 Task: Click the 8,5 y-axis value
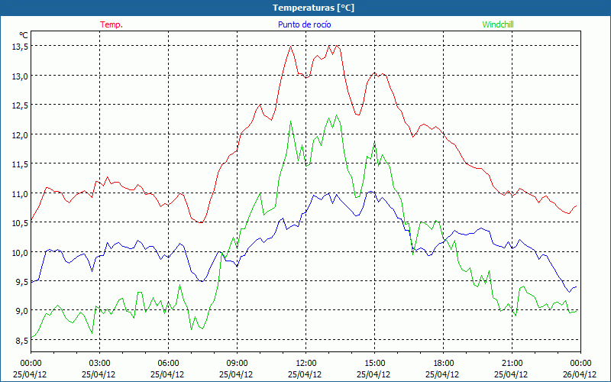(x=21, y=340)
